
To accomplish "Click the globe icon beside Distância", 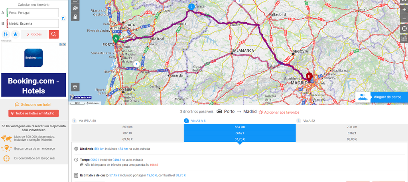I will pyautogui.click(x=76, y=149).
